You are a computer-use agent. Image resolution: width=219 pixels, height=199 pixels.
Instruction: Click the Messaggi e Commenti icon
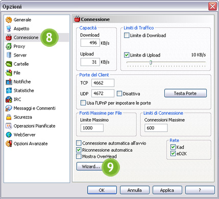[9, 108]
